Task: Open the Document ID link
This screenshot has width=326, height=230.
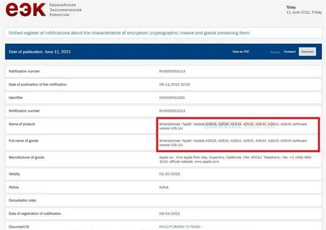Action: [x=180, y=227]
